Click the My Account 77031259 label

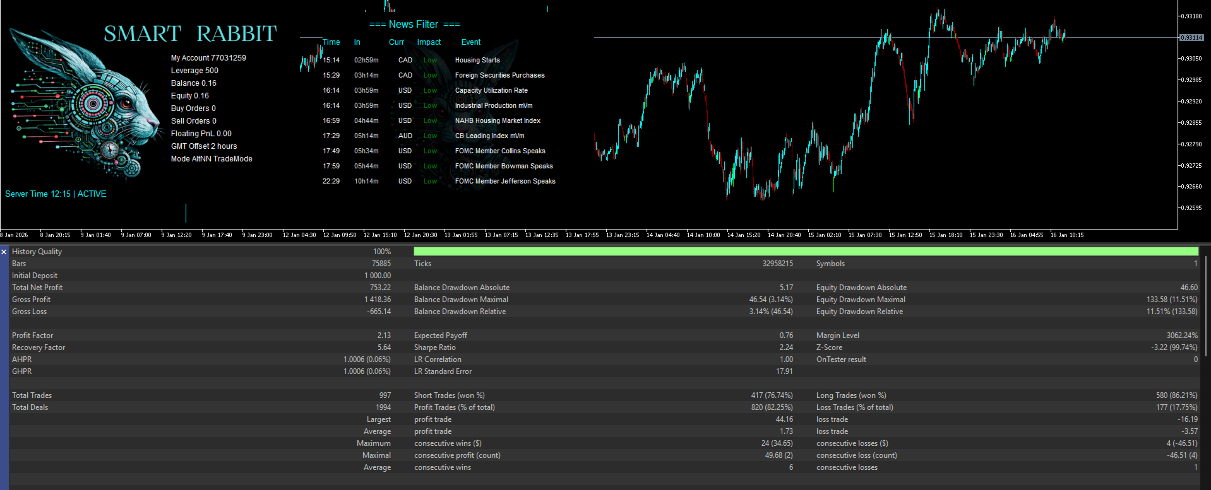tap(208, 58)
